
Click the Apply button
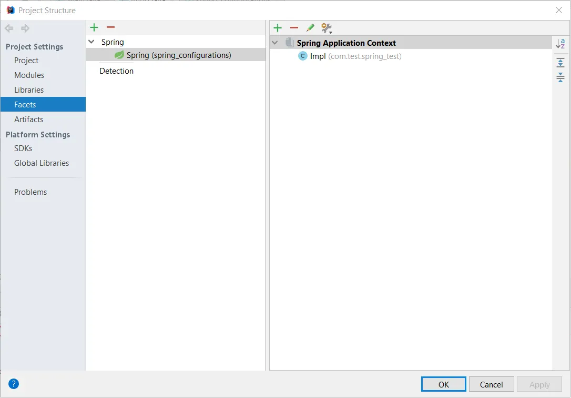539,384
